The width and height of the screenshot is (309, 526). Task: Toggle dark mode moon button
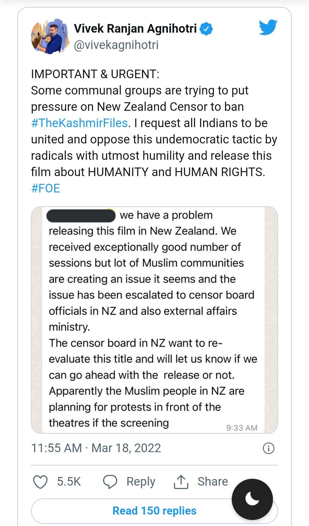252,499
